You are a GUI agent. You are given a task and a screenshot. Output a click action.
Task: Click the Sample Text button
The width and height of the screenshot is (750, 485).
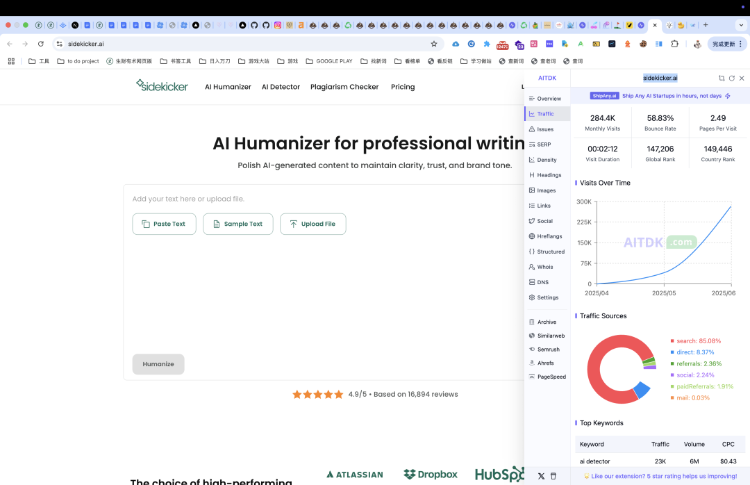pos(237,224)
